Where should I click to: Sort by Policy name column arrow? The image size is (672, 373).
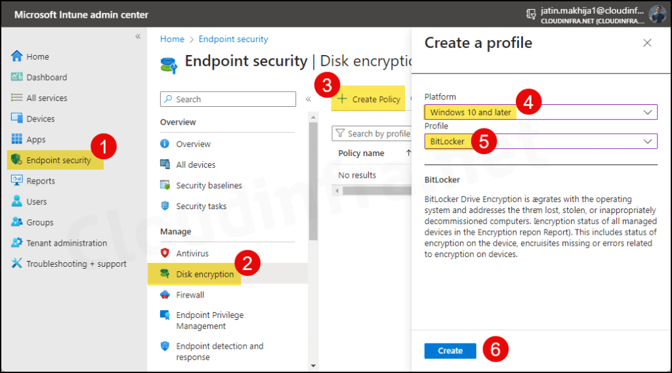pyautogui.click(x=408, y=153)
